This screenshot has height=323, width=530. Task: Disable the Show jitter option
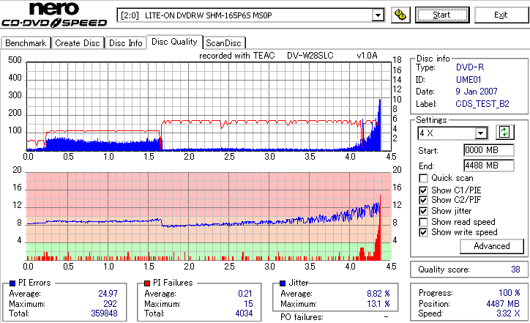423,212
